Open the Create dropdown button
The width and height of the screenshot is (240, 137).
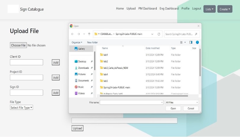225,9
